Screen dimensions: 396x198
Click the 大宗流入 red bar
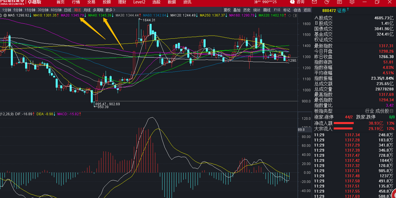coord(343,129)
